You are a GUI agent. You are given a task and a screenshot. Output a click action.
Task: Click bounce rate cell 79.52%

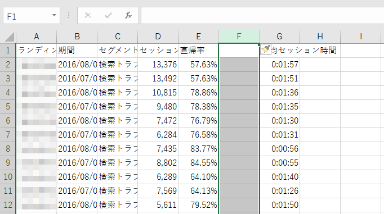click(x=199, y=205)
